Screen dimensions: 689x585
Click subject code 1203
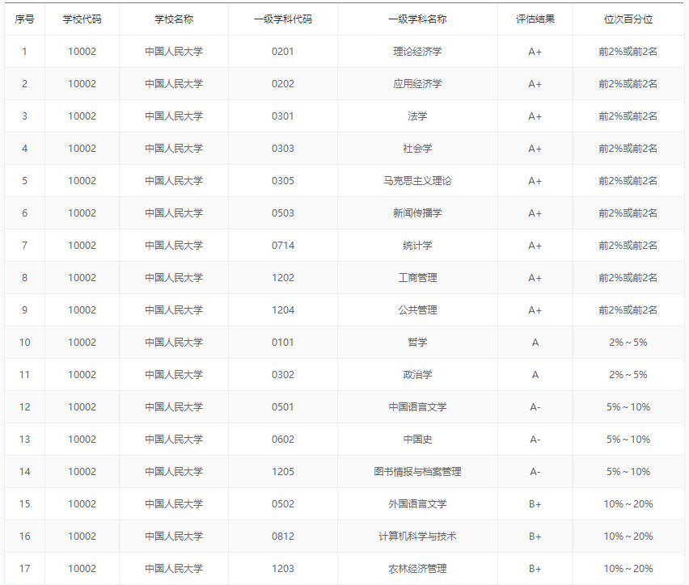point(283,568)
